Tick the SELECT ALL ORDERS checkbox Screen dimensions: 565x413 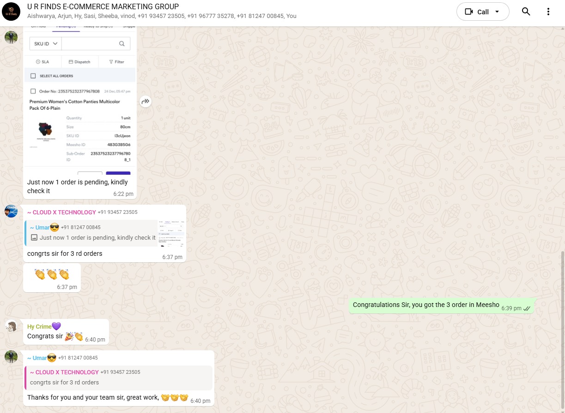coord(33,76)
